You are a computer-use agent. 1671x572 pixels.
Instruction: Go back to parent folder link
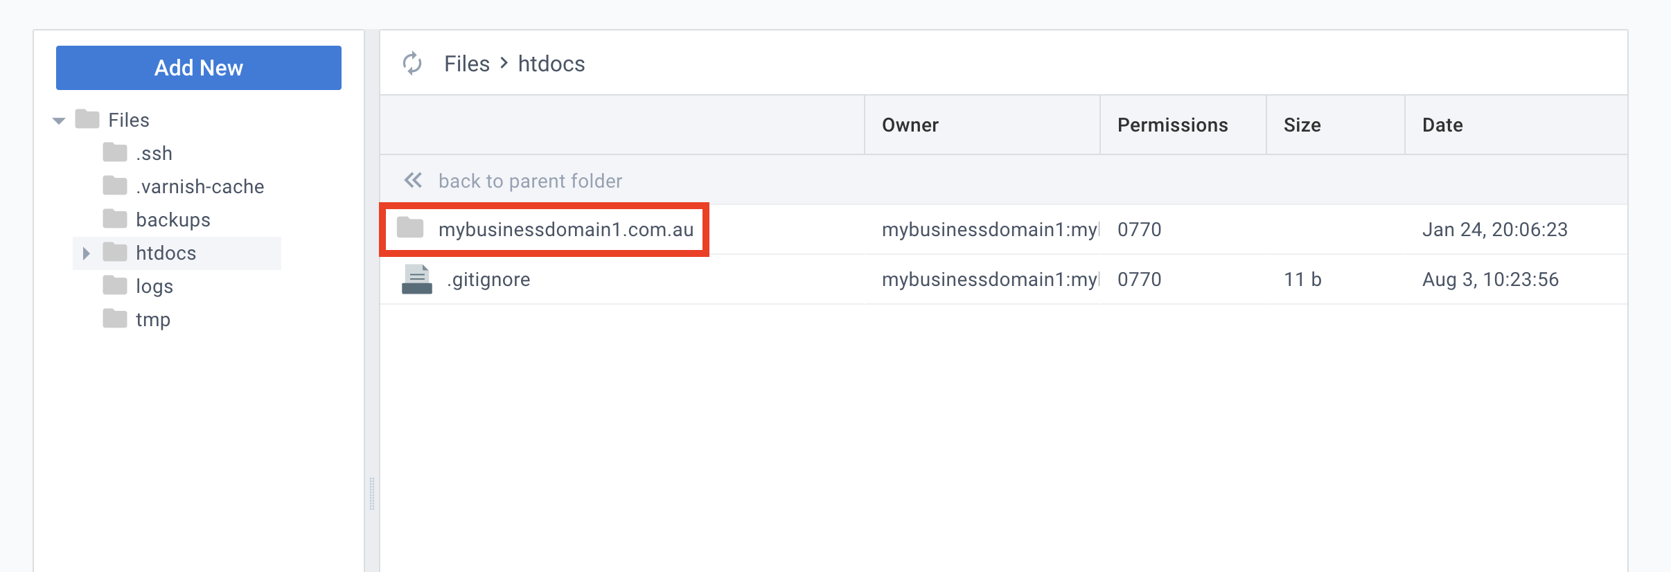point(530,181)
